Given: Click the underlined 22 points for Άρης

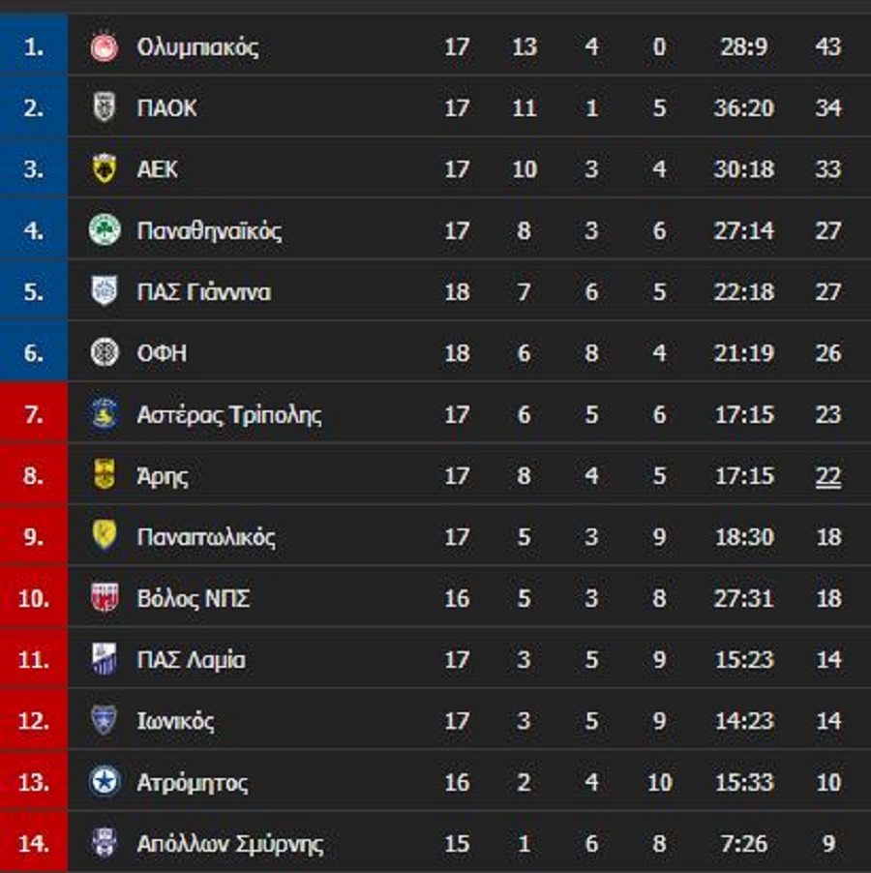Looking at the screenshot, I should [x=827, y=476].
